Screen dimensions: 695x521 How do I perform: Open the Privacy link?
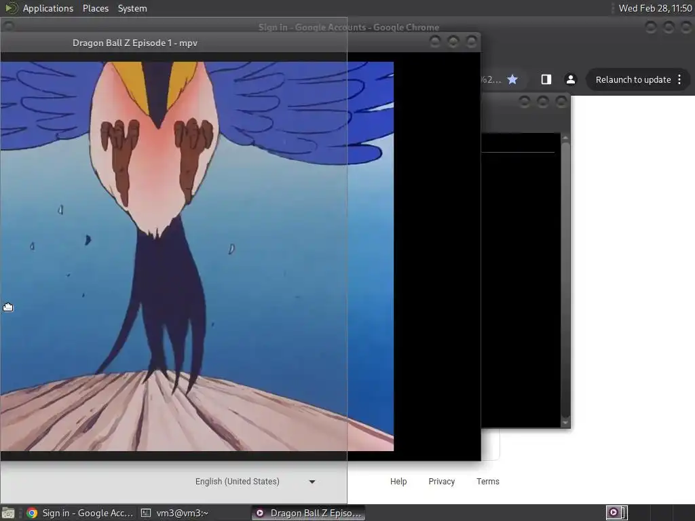tap(441, 482)
